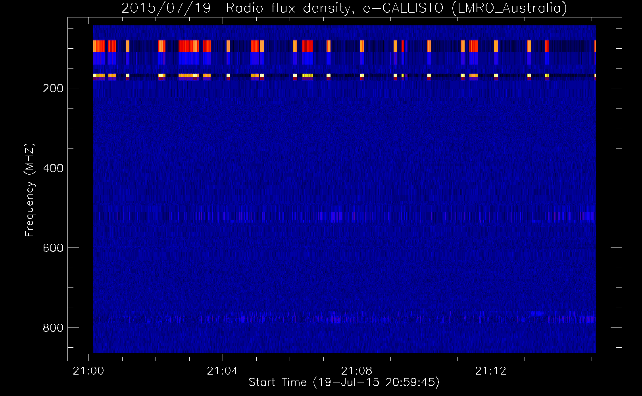Select the 400 frequency tick label
This screenshot has width=642, height=396.
[53, 168]
